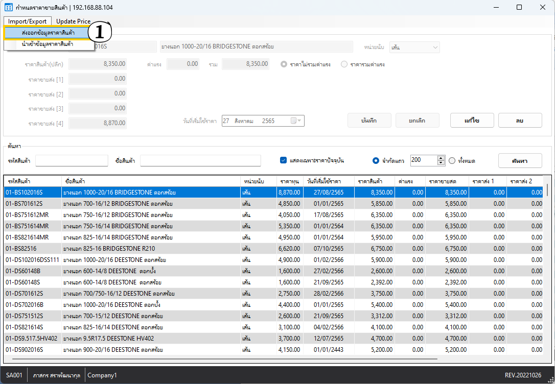This screenshot has height=384, width=555.
Task: Click the รหัสสินค้า search input field
Action: [72, 161]
